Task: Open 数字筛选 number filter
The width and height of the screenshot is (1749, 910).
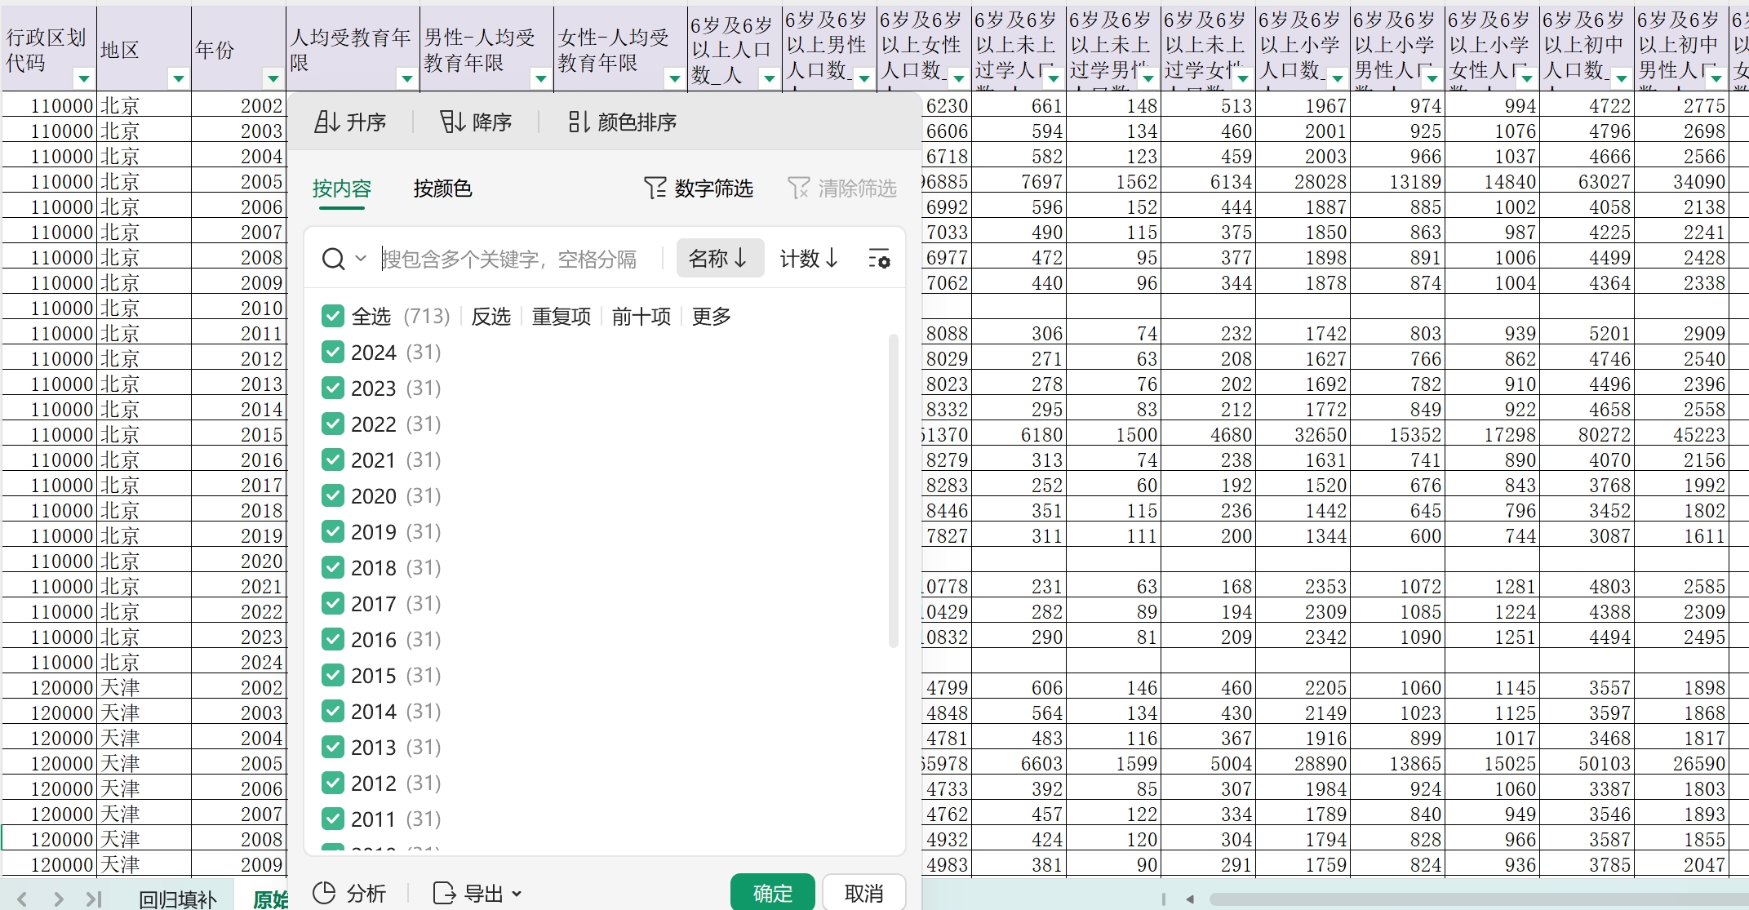Action: click(699, 189)
